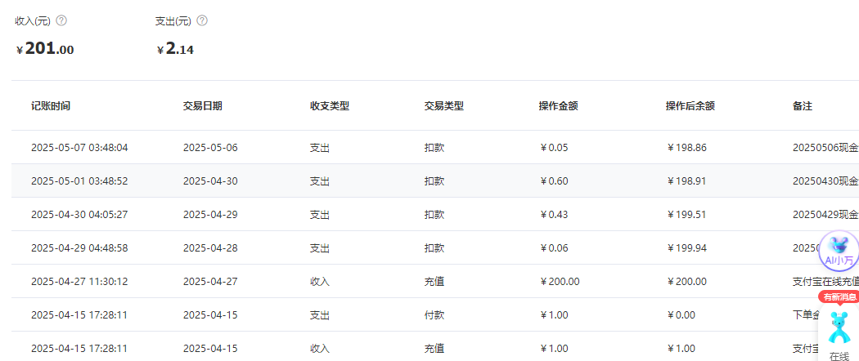The image size is (859, 361).
Task: Click the 记账时间 column header
Action: [51, 106]
